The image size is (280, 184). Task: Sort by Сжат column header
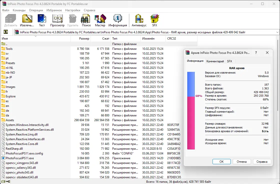[101, 39]
